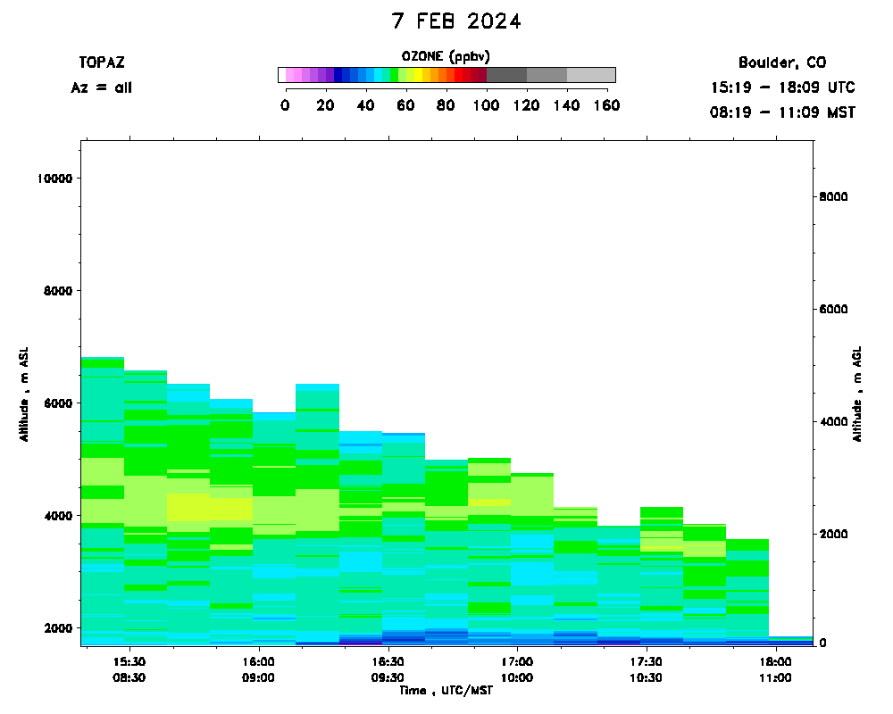Click time axis label '10:00' MST
893x714 pixels.
517,677
